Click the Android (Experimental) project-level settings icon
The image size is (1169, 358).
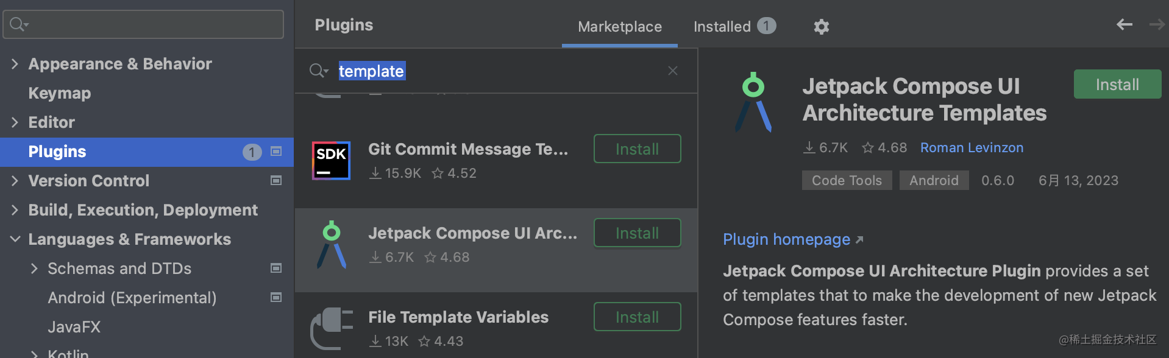click(276, 298)
